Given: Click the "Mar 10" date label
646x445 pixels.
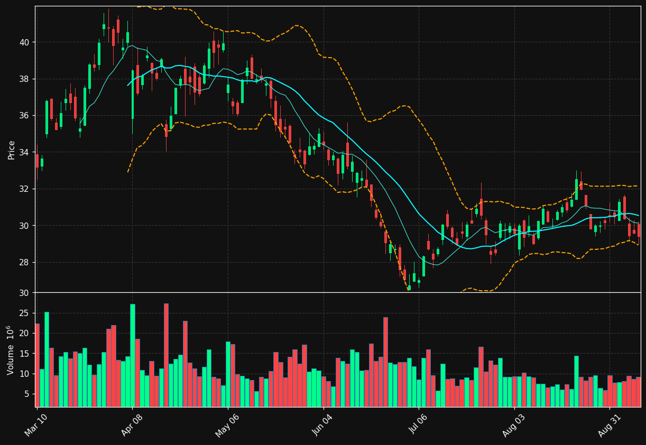Looking at the screenshot, I should tap(36, 425).
